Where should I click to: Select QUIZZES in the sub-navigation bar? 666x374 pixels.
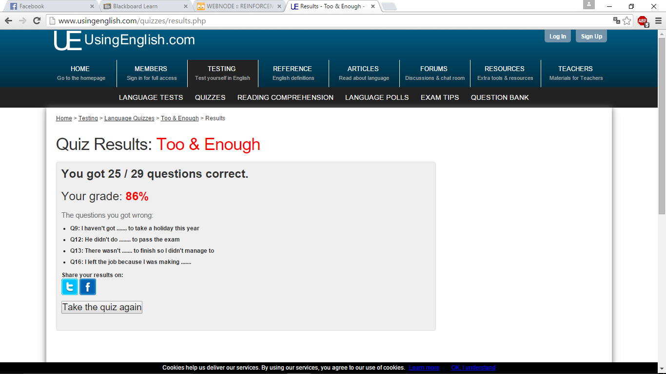(210, 97)
